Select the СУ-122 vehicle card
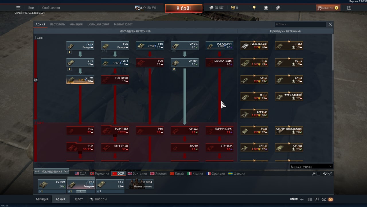The height and width of the screenshot is (207, 367). coord(185,130)
